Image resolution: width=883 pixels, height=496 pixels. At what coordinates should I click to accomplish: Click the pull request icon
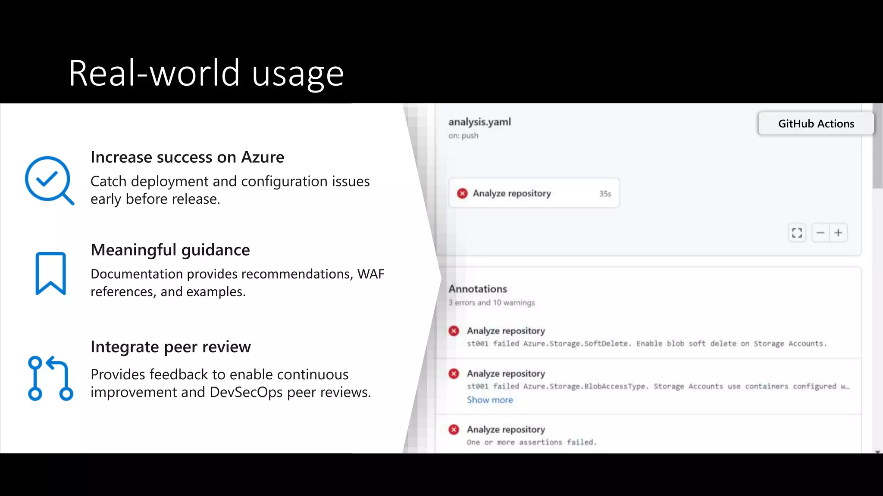50,378
